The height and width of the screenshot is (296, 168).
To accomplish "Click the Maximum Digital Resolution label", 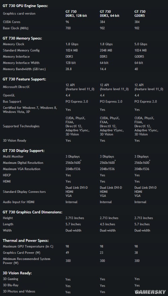I will point(23,163).
